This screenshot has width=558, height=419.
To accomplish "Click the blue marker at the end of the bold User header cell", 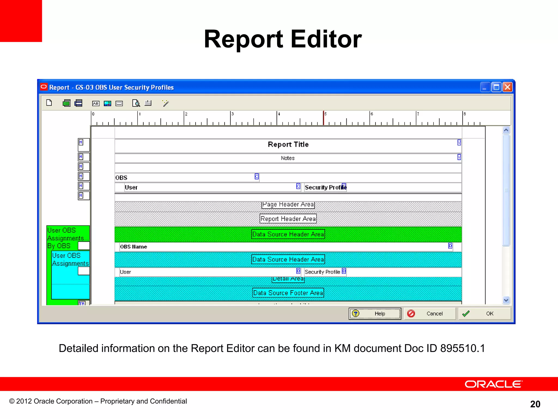I will tap(298, 186).
